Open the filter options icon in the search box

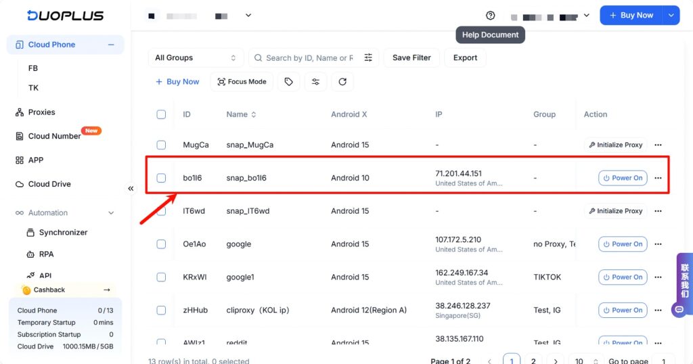pos(368,58)
